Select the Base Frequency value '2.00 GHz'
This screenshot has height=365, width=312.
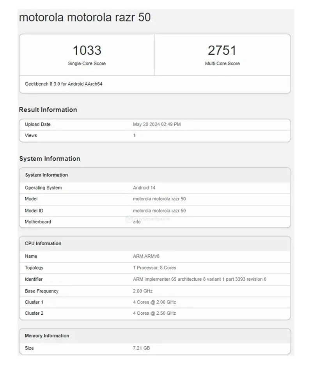click(143, 291)
